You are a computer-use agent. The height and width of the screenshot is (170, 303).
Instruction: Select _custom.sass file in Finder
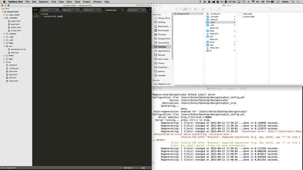(249, 17)
